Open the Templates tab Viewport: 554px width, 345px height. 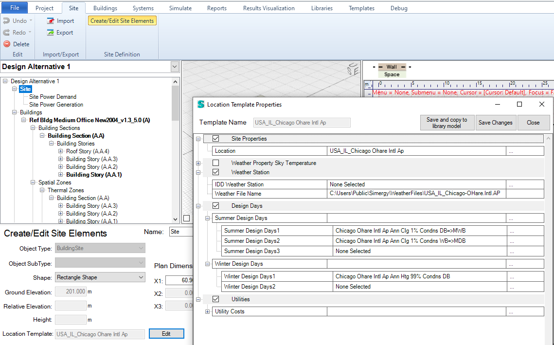coord(361,8)
